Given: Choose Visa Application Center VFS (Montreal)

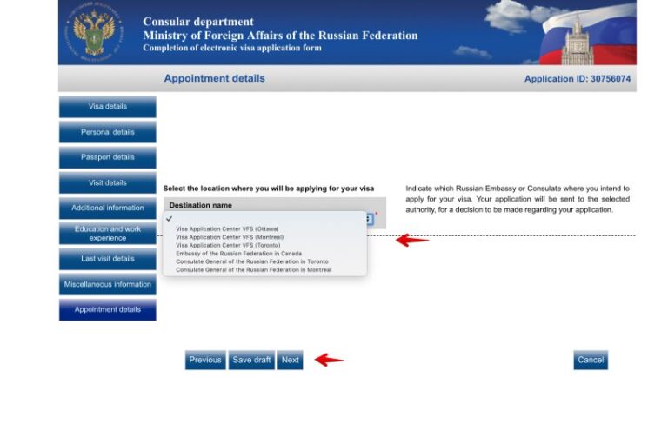Looking at the screenshot, I should click(230, 237).
